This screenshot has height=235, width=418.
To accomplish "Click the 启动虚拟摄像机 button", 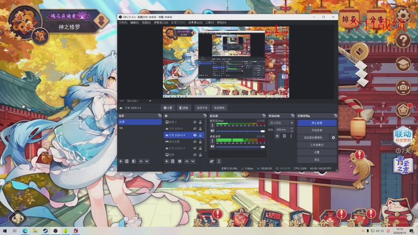I will (313, 138).
